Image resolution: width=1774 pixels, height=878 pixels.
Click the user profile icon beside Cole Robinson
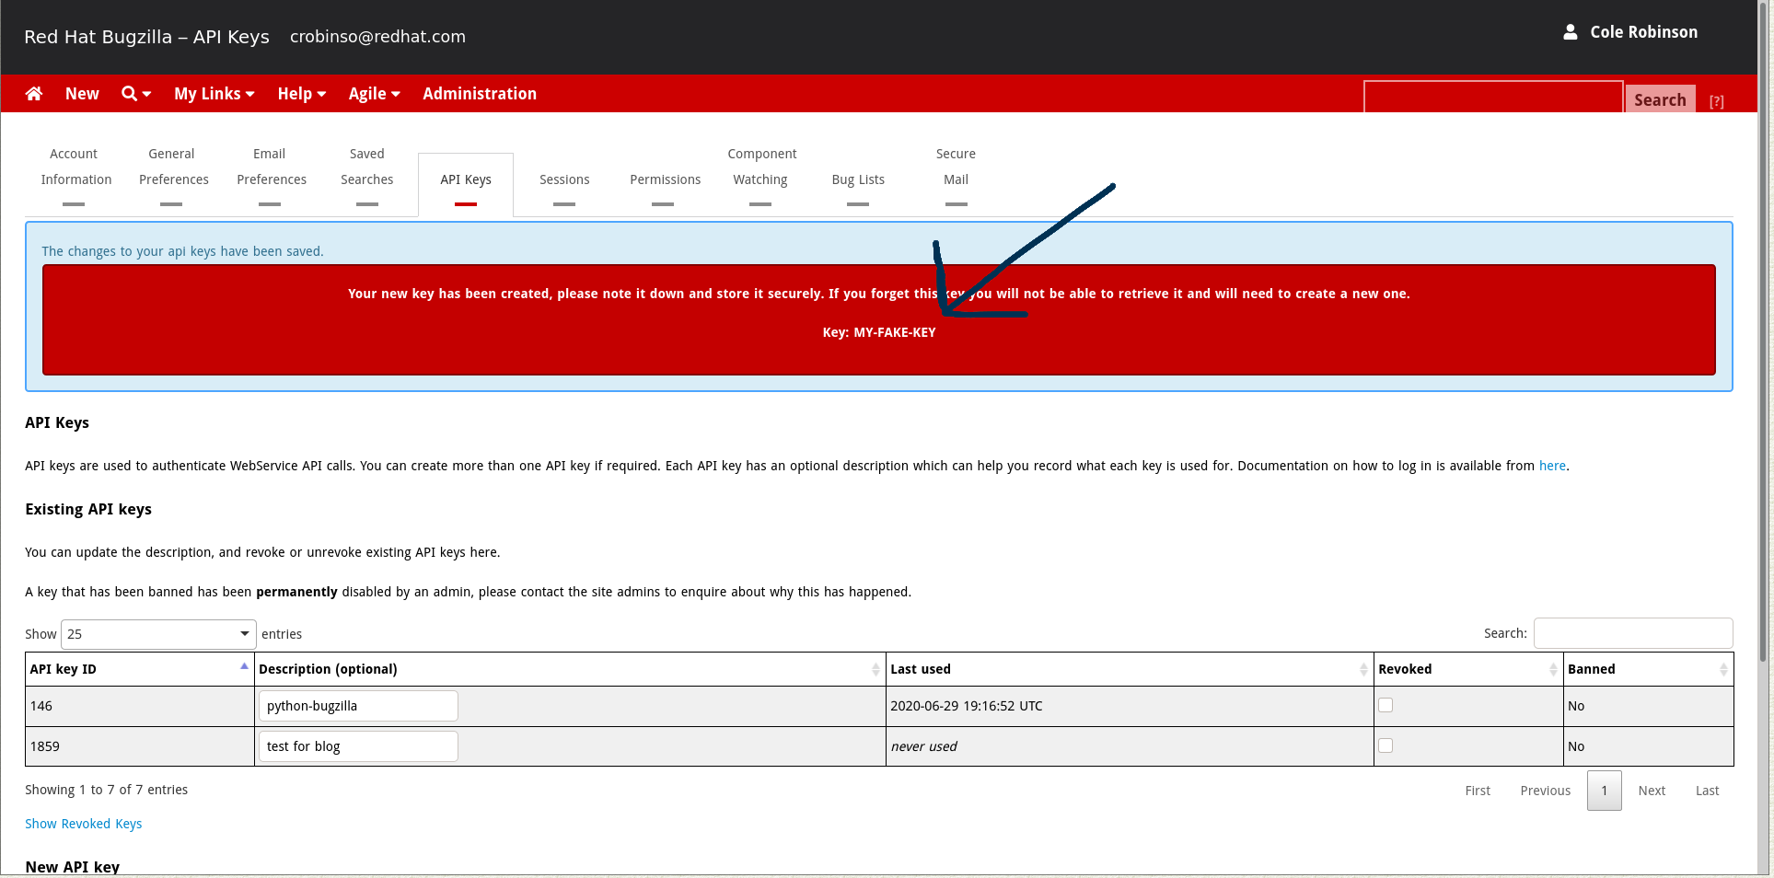1571,32
